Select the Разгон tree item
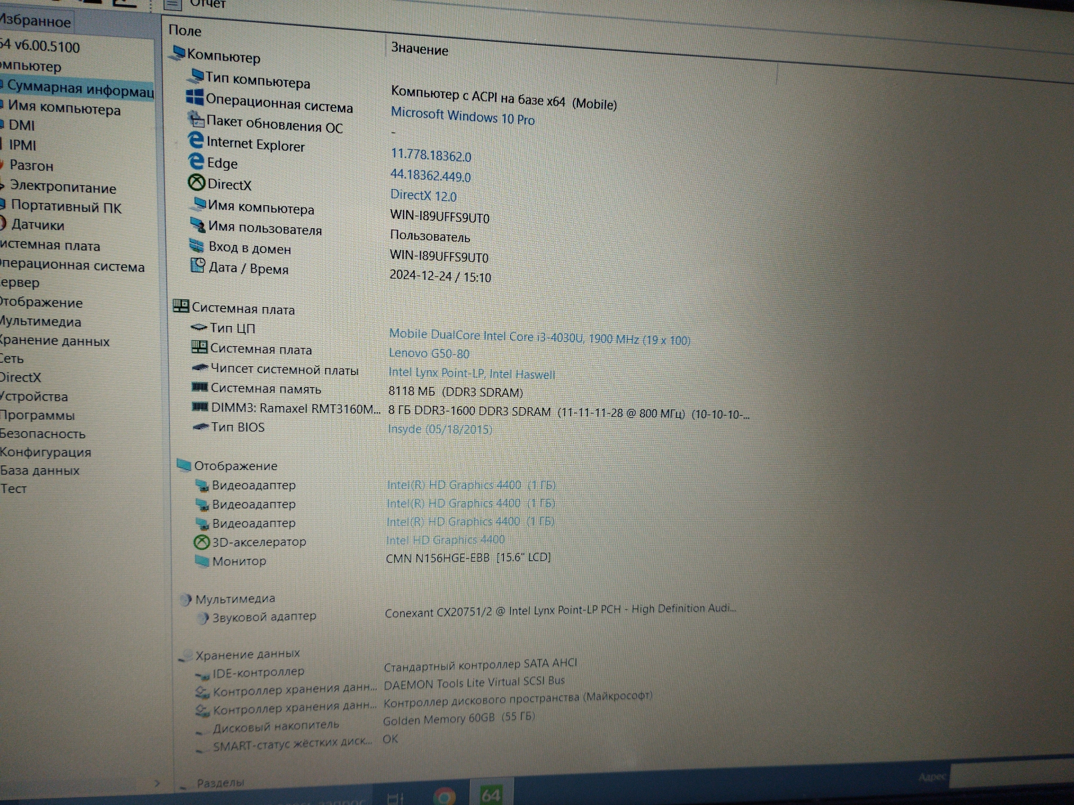This screenshot has height=805, width=1074. pos(31,165)
